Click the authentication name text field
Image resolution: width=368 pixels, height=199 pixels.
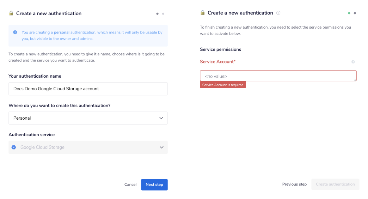click(88, 89)
